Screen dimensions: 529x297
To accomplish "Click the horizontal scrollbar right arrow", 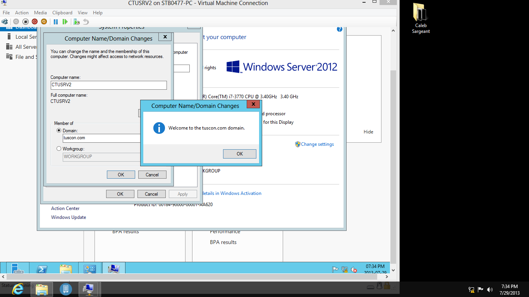I will click(x=387, y=277).
